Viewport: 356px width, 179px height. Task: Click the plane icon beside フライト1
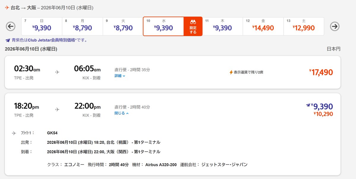coord(14,133)
